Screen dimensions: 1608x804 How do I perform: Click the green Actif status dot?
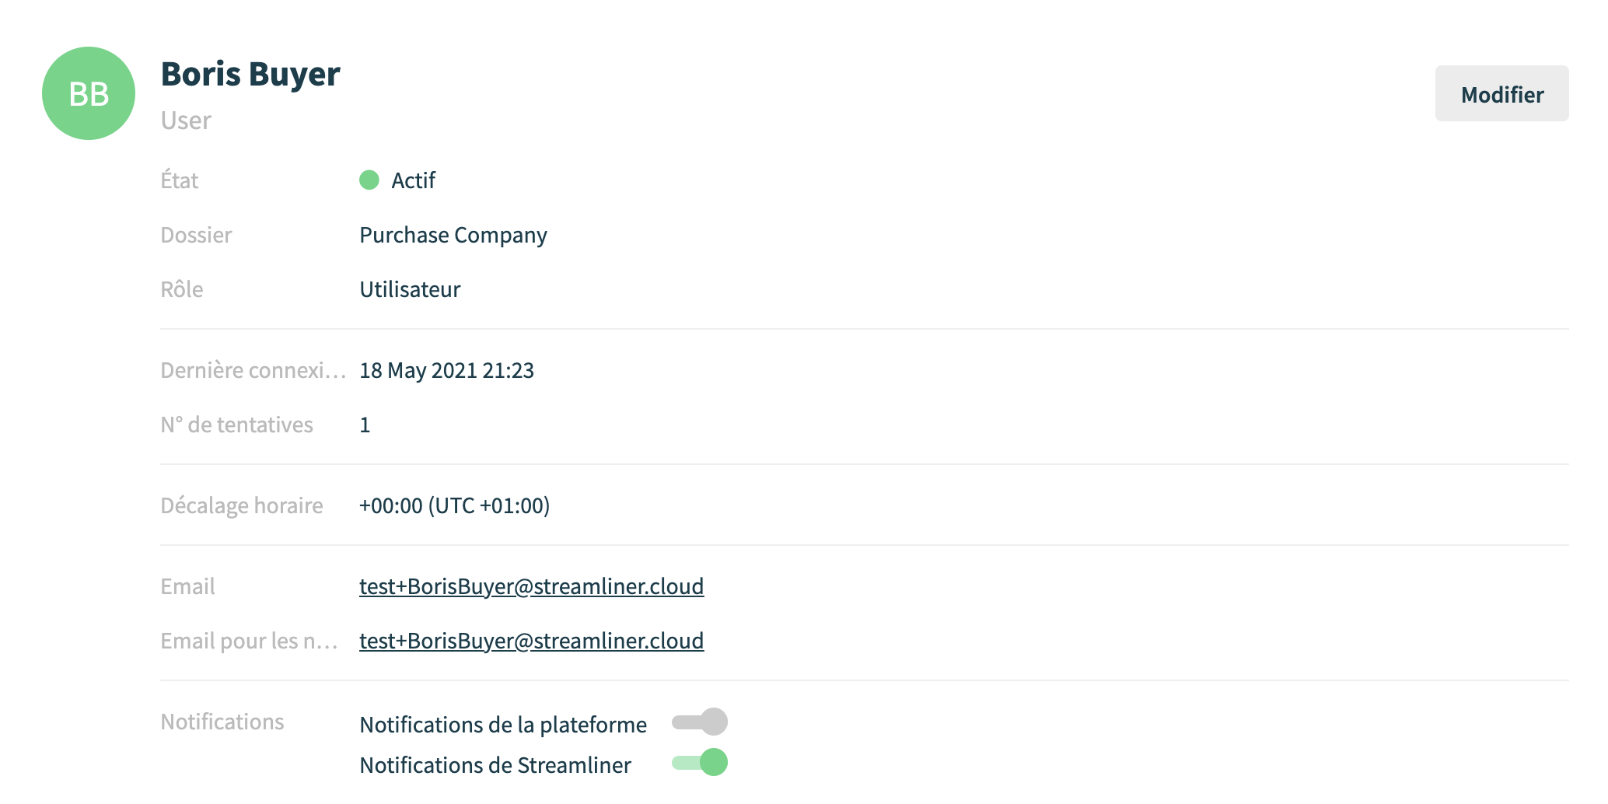tap(369, 180)
